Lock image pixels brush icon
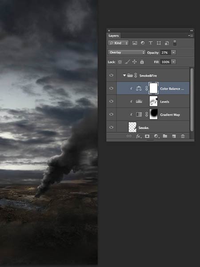Viewport: 200px width, 267px height. [127, 62]
